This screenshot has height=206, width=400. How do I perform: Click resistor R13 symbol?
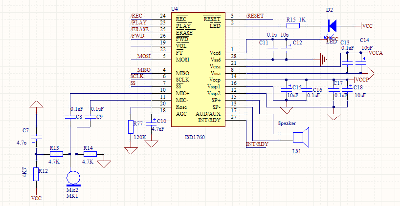point(56,153)
